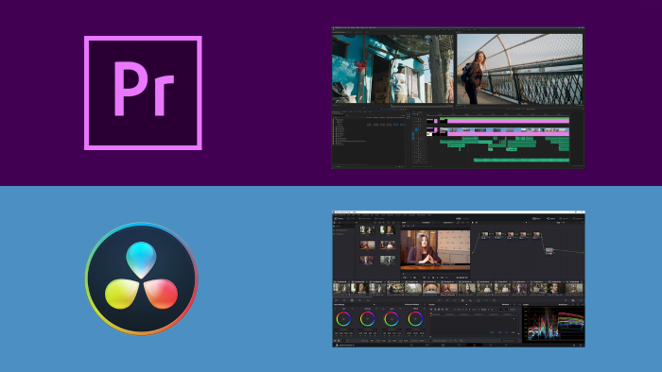Switch to the Media page icon in Resolve
Screen dimensions: 662x372
[x=411, y=345]
